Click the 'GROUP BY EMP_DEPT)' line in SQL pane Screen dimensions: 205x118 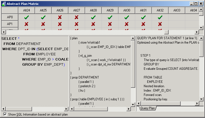tap(44, 65)
